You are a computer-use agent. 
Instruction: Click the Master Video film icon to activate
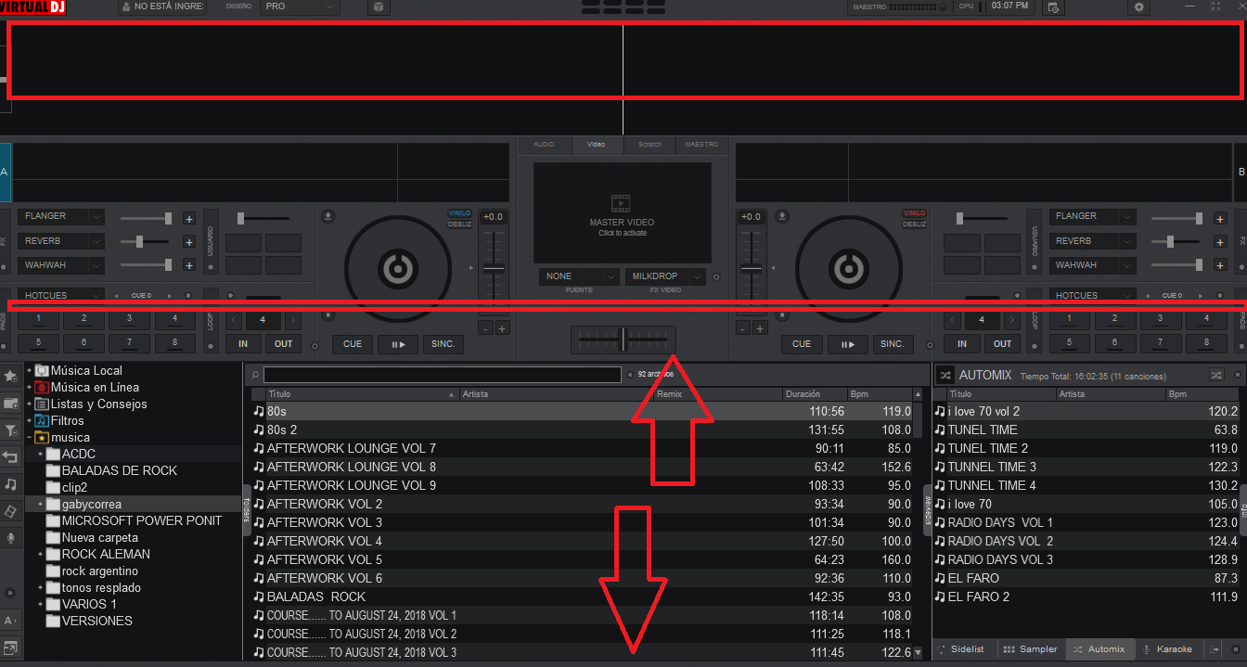pyautogui.click(x=621, y=204)
